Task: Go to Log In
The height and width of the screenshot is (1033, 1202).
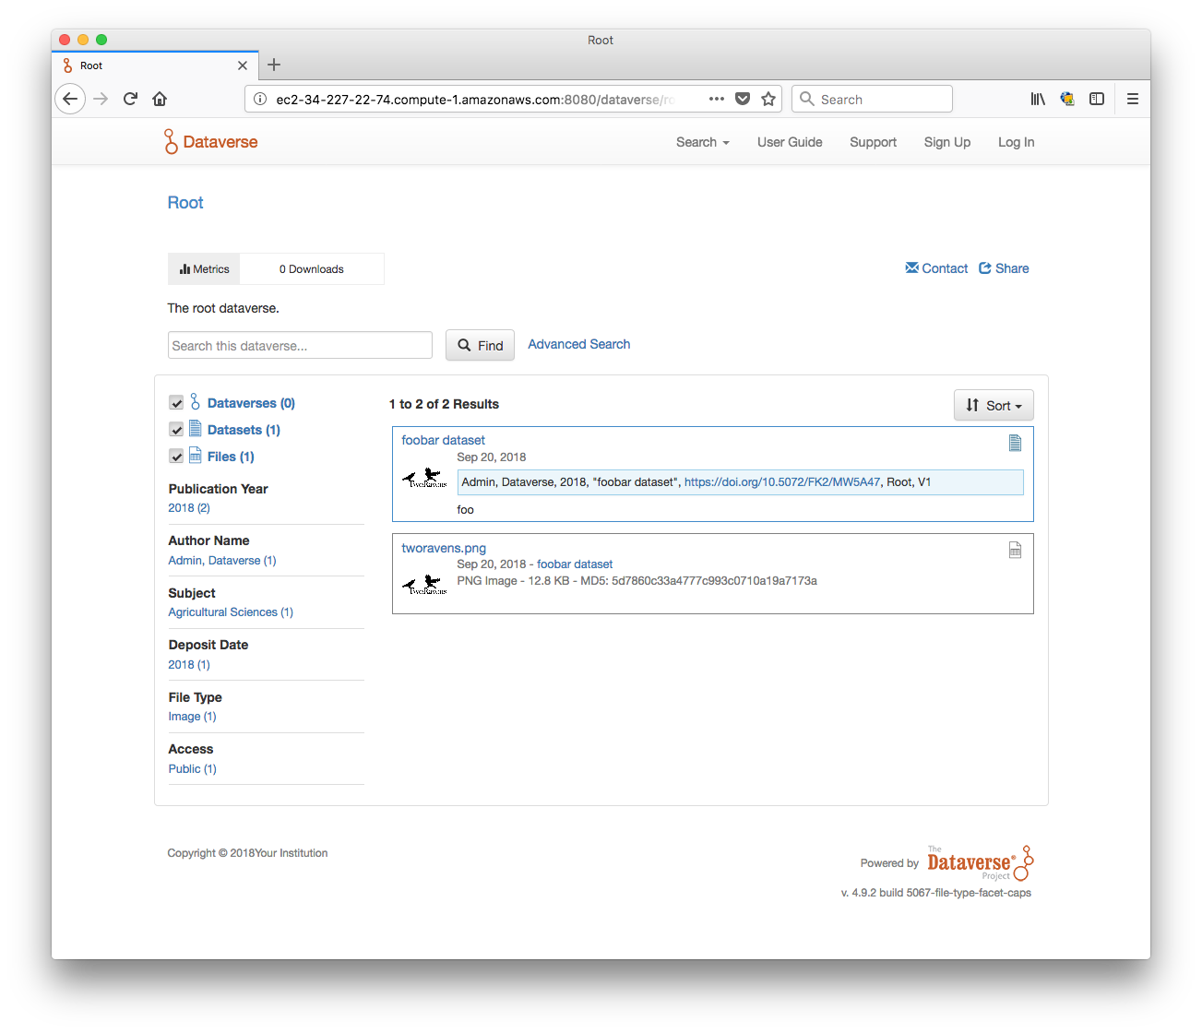Action: (x=1017, y=142)
